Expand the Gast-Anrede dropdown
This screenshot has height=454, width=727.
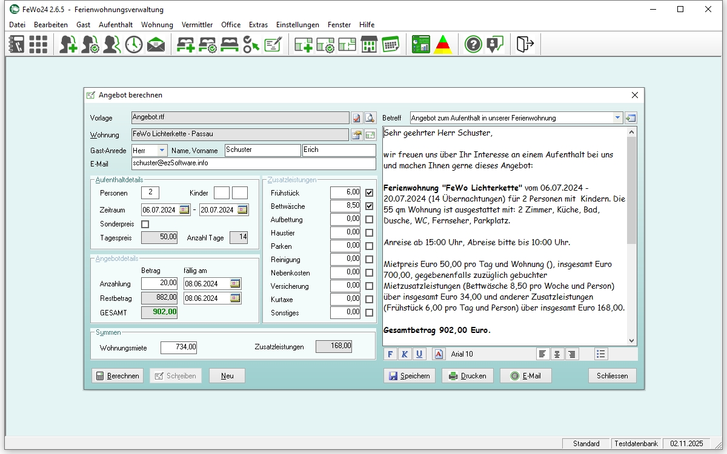tap(162, 150)
